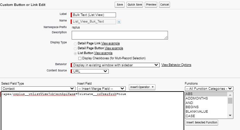Viewport: 240px width, 130px height.
Task: Select BLANKVALUE in the functions list
Action: [x=206, y=111]
